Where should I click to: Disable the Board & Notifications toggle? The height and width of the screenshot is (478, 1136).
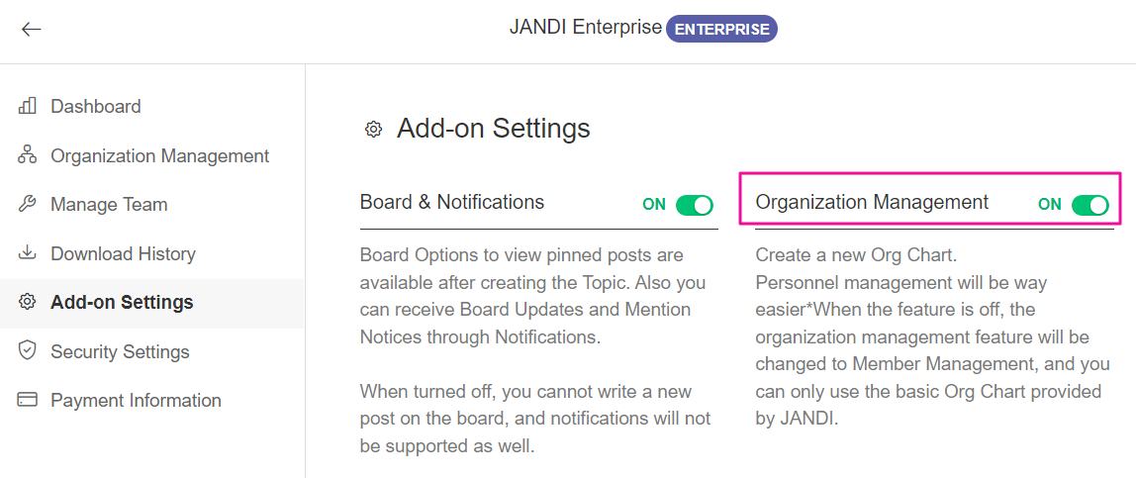[695, 205]
